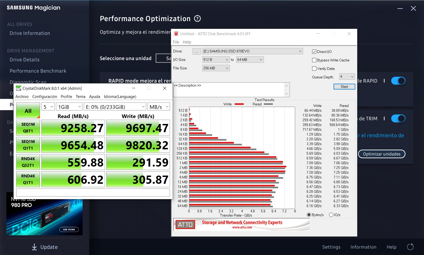Open the Idioma(Language) menu
Screen dimensions: 424x255
click(120, 97)
